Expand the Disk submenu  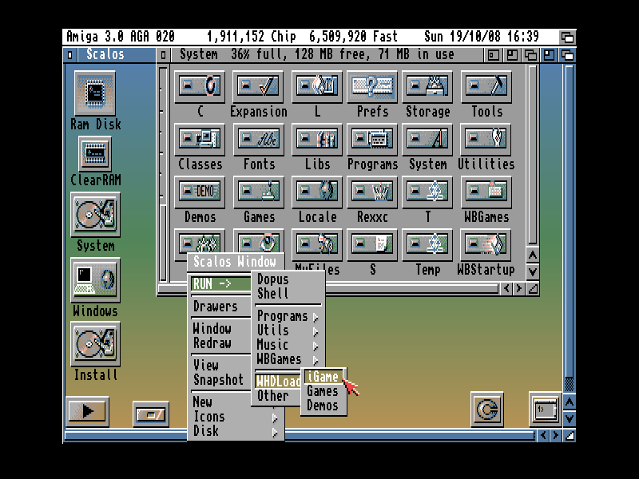point(236,431)
